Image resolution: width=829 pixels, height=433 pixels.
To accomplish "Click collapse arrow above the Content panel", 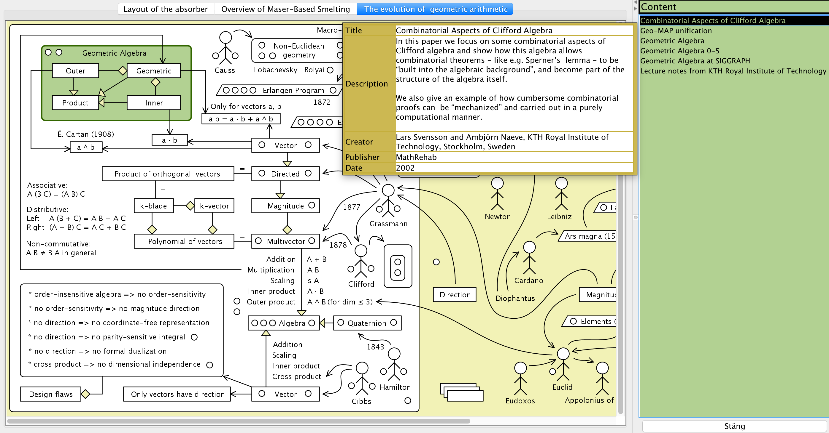I will pyautogui.click(x=635, y=3).
